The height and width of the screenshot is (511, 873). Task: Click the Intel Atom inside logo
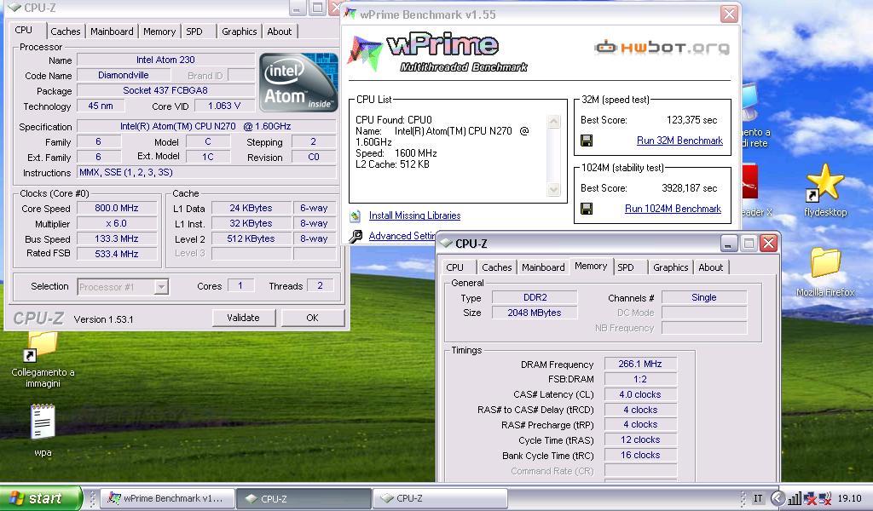[298, 83]
